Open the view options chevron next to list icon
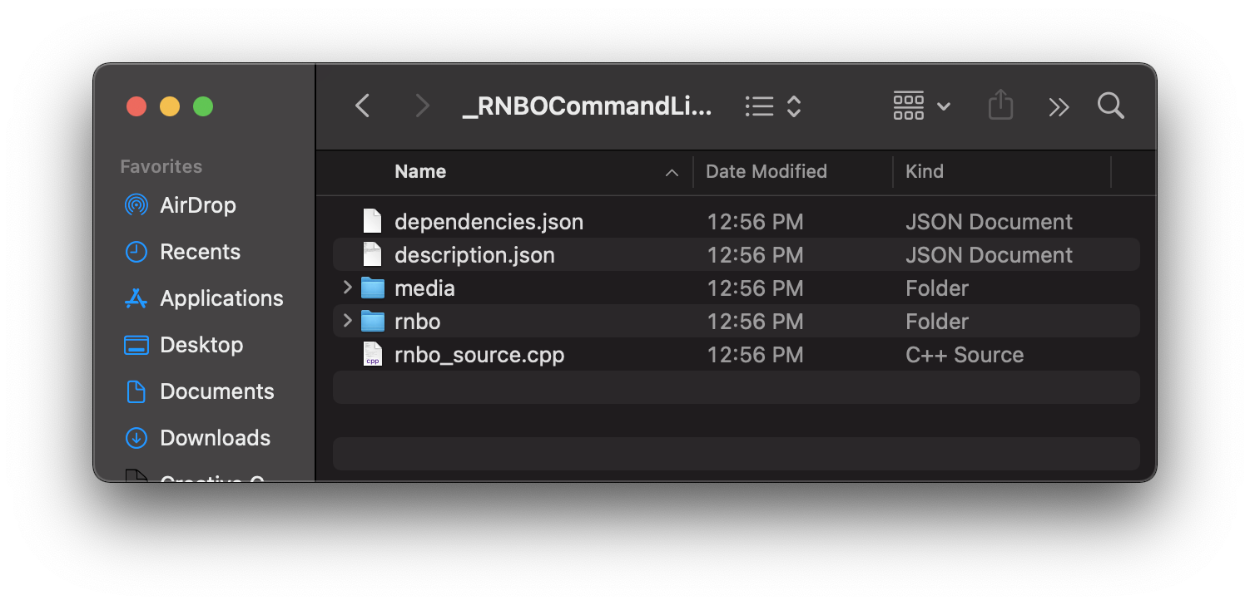Screen dimensions: 1250x605 [x=792, y=106]
